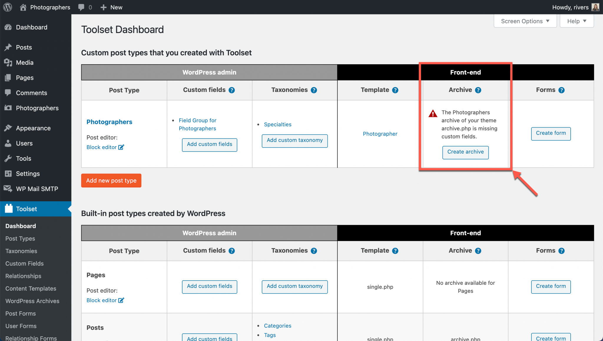Open help for Forms in first table
This screenshot has height=341, width=603.
(x=561, y=90)
